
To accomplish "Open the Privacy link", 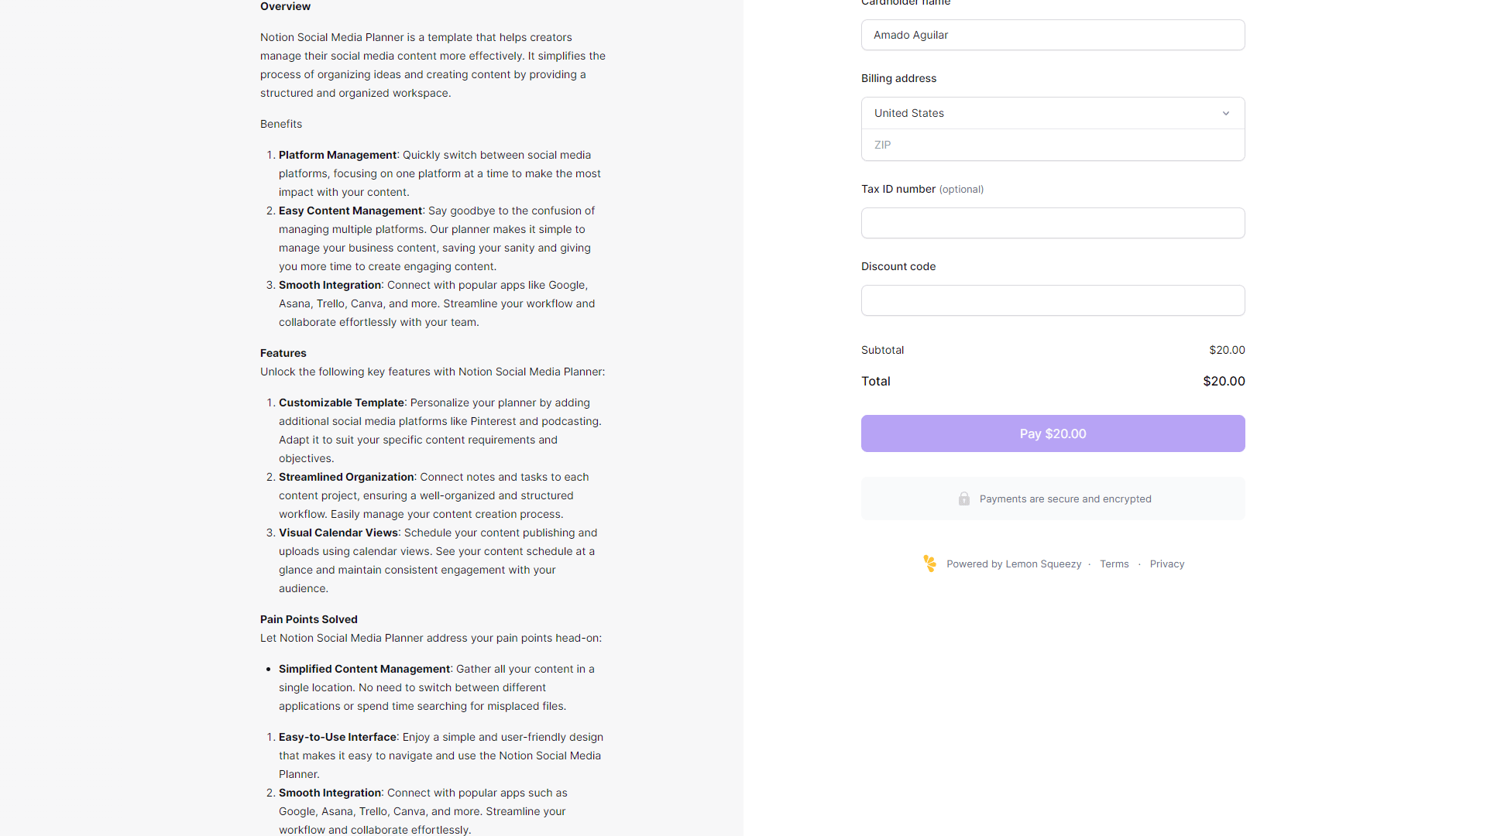I will click(x=1167, y=564).
